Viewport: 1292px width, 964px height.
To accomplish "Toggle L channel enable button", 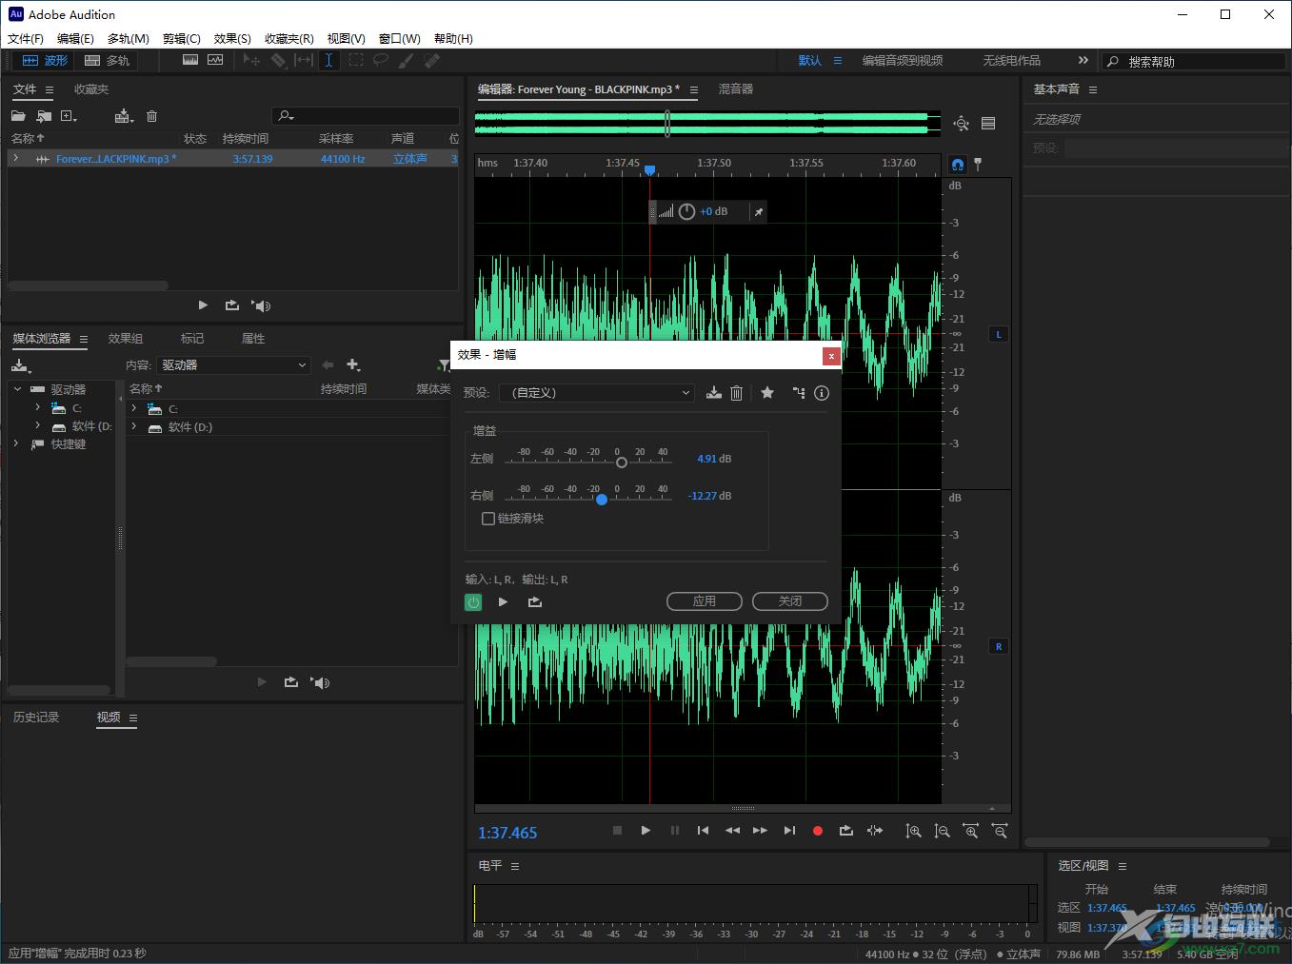I will pyautogui.click(x=999, y=334).
